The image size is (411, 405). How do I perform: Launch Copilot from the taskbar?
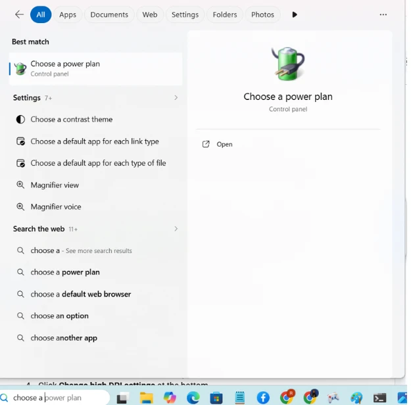170,398
